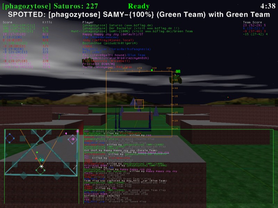Click the altitude scale mark 40
The image size is (278, 208).
177,88
